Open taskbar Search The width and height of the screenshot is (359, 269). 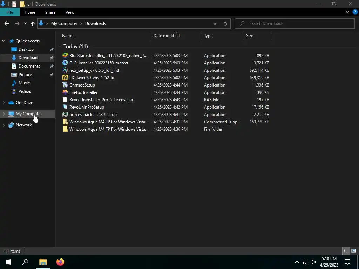tap(25, 262)
